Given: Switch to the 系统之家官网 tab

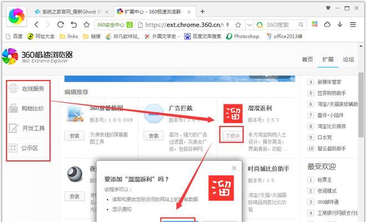Looking at the screenshot, I should [71, 12].
